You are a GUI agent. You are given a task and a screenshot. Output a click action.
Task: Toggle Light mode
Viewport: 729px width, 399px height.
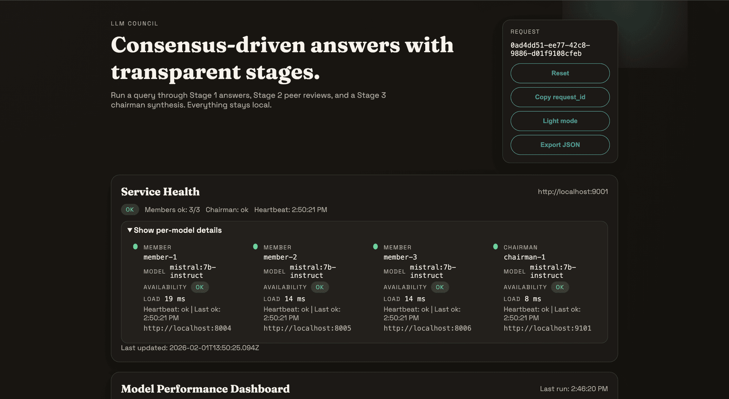tap(560, 121)
